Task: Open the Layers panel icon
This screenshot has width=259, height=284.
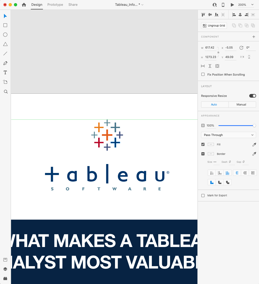Action: [5, 269]
